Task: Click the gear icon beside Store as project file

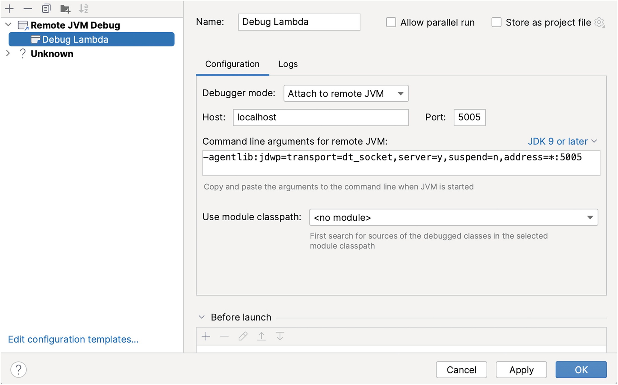Action: tap(599, 23)
